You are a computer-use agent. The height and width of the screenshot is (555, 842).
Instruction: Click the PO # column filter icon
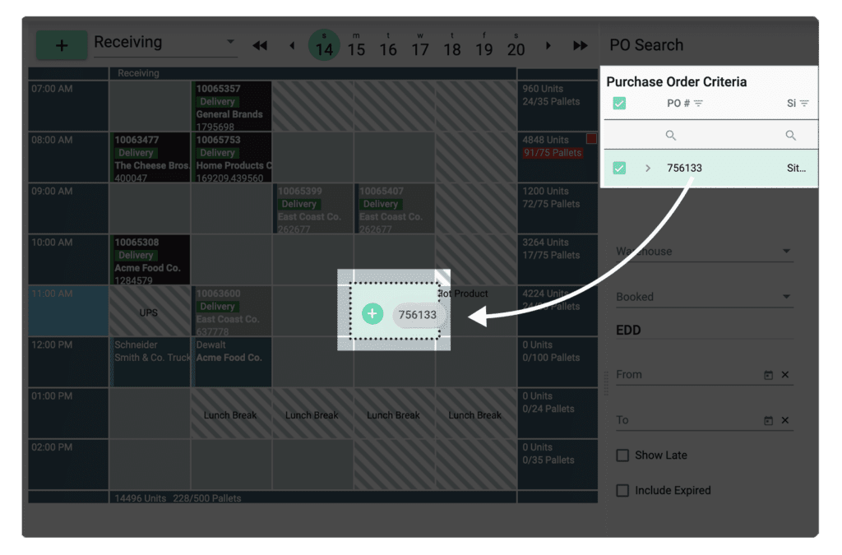click(698, 104)
